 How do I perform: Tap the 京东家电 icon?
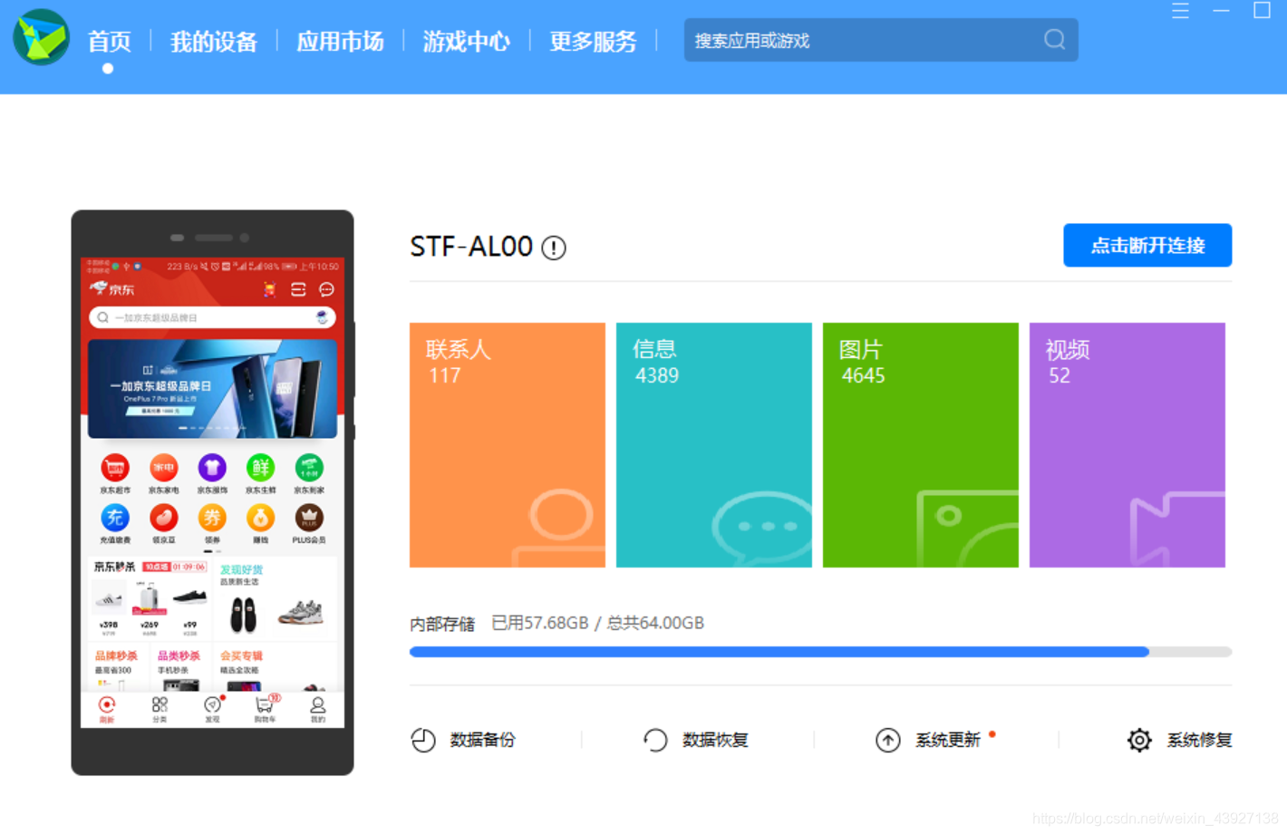pyautogui.click(x=163, y=469)
